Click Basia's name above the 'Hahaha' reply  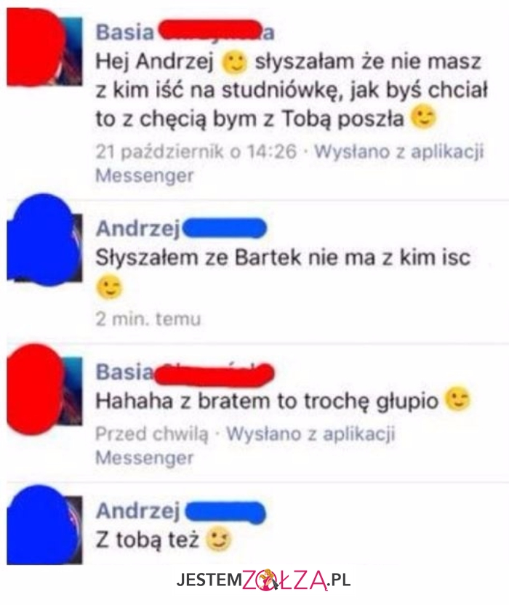[x=185, y=374]
